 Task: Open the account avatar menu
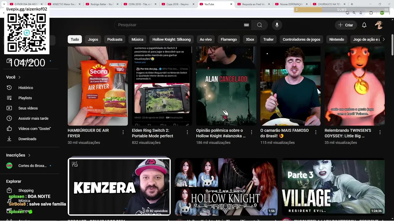point(379,25)
